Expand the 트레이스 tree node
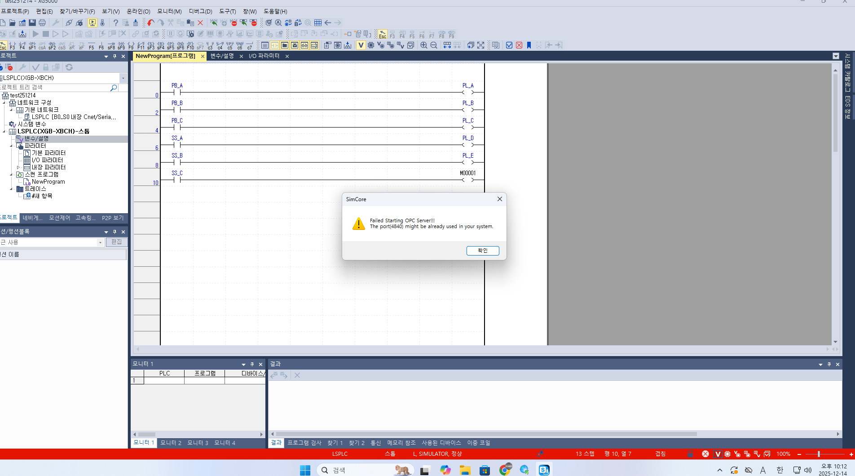This screenshot has height=476, width=855. coord(12,189)
